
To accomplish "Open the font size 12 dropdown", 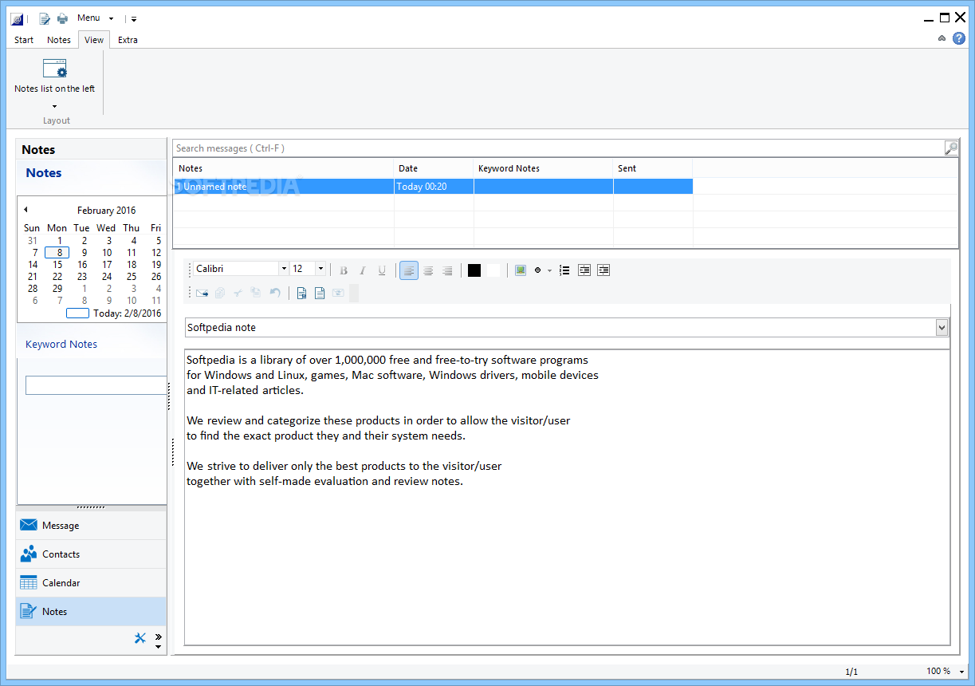I will 320,269.
